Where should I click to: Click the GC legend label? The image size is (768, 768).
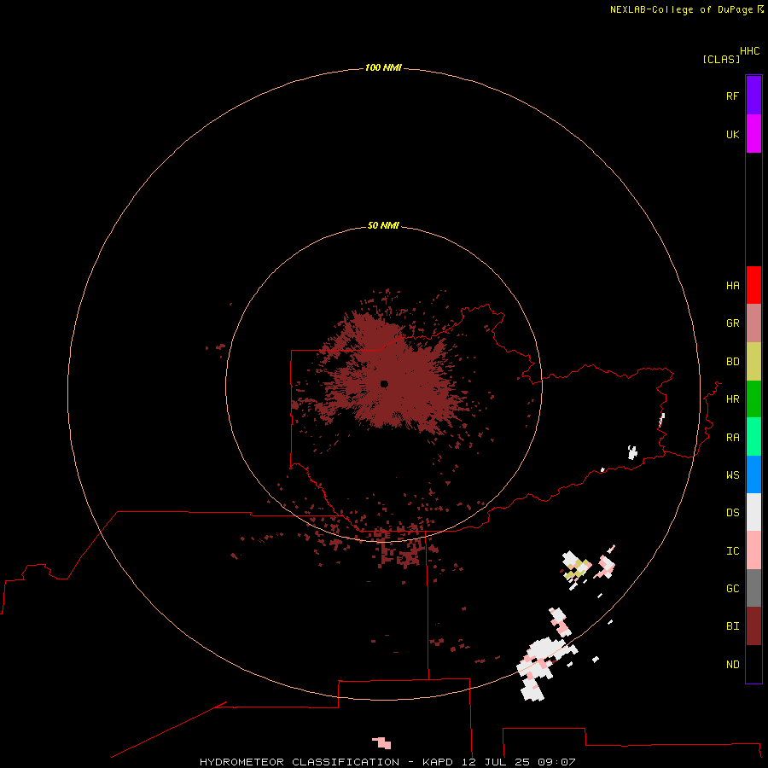pos(732,588)
